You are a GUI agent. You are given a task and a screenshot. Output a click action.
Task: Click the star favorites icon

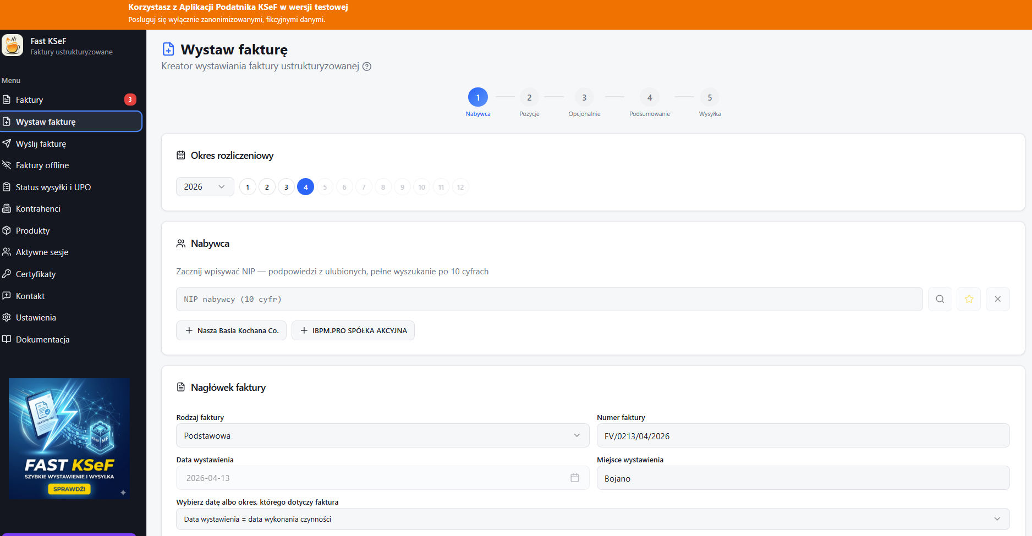coord(969,299)
